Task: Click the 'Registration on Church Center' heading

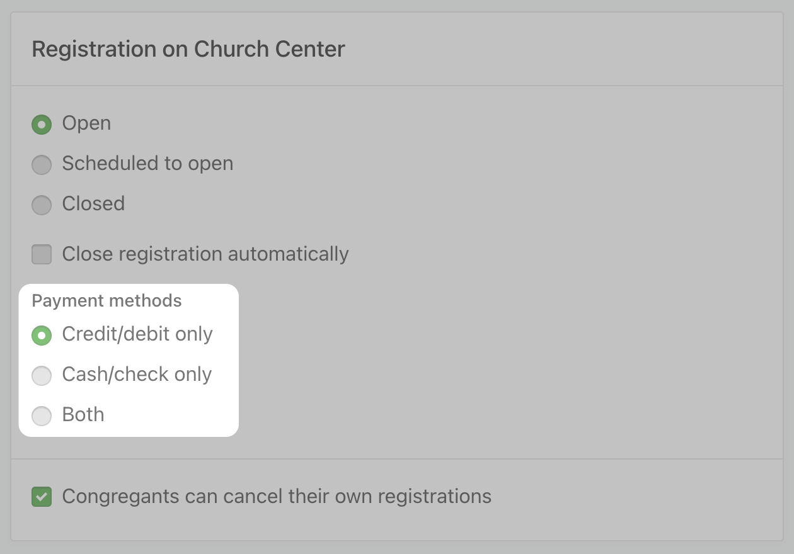Action: (188, 49)
